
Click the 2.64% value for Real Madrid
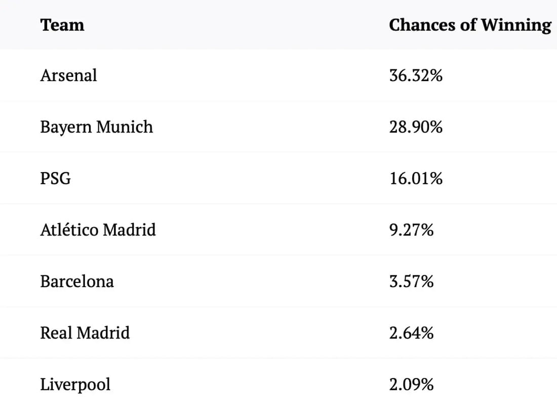pos(411,333)
